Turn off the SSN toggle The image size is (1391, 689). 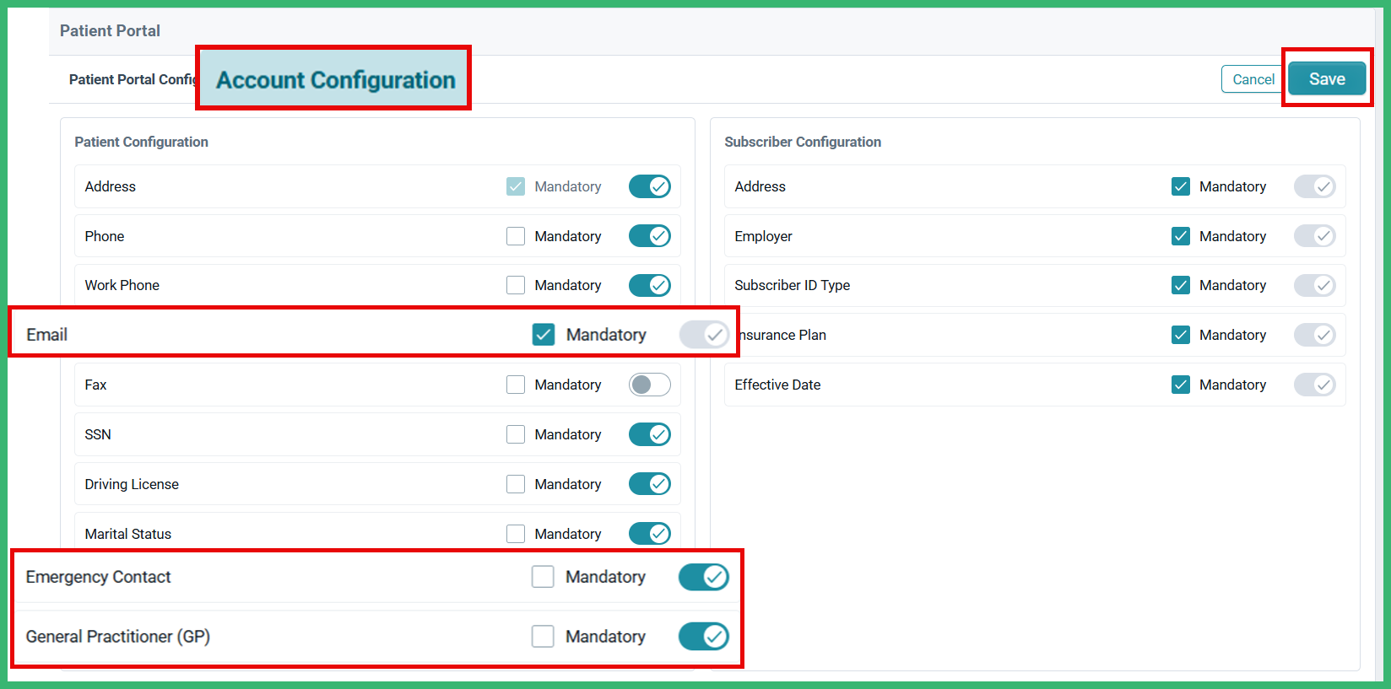click(x=649, y=433)
